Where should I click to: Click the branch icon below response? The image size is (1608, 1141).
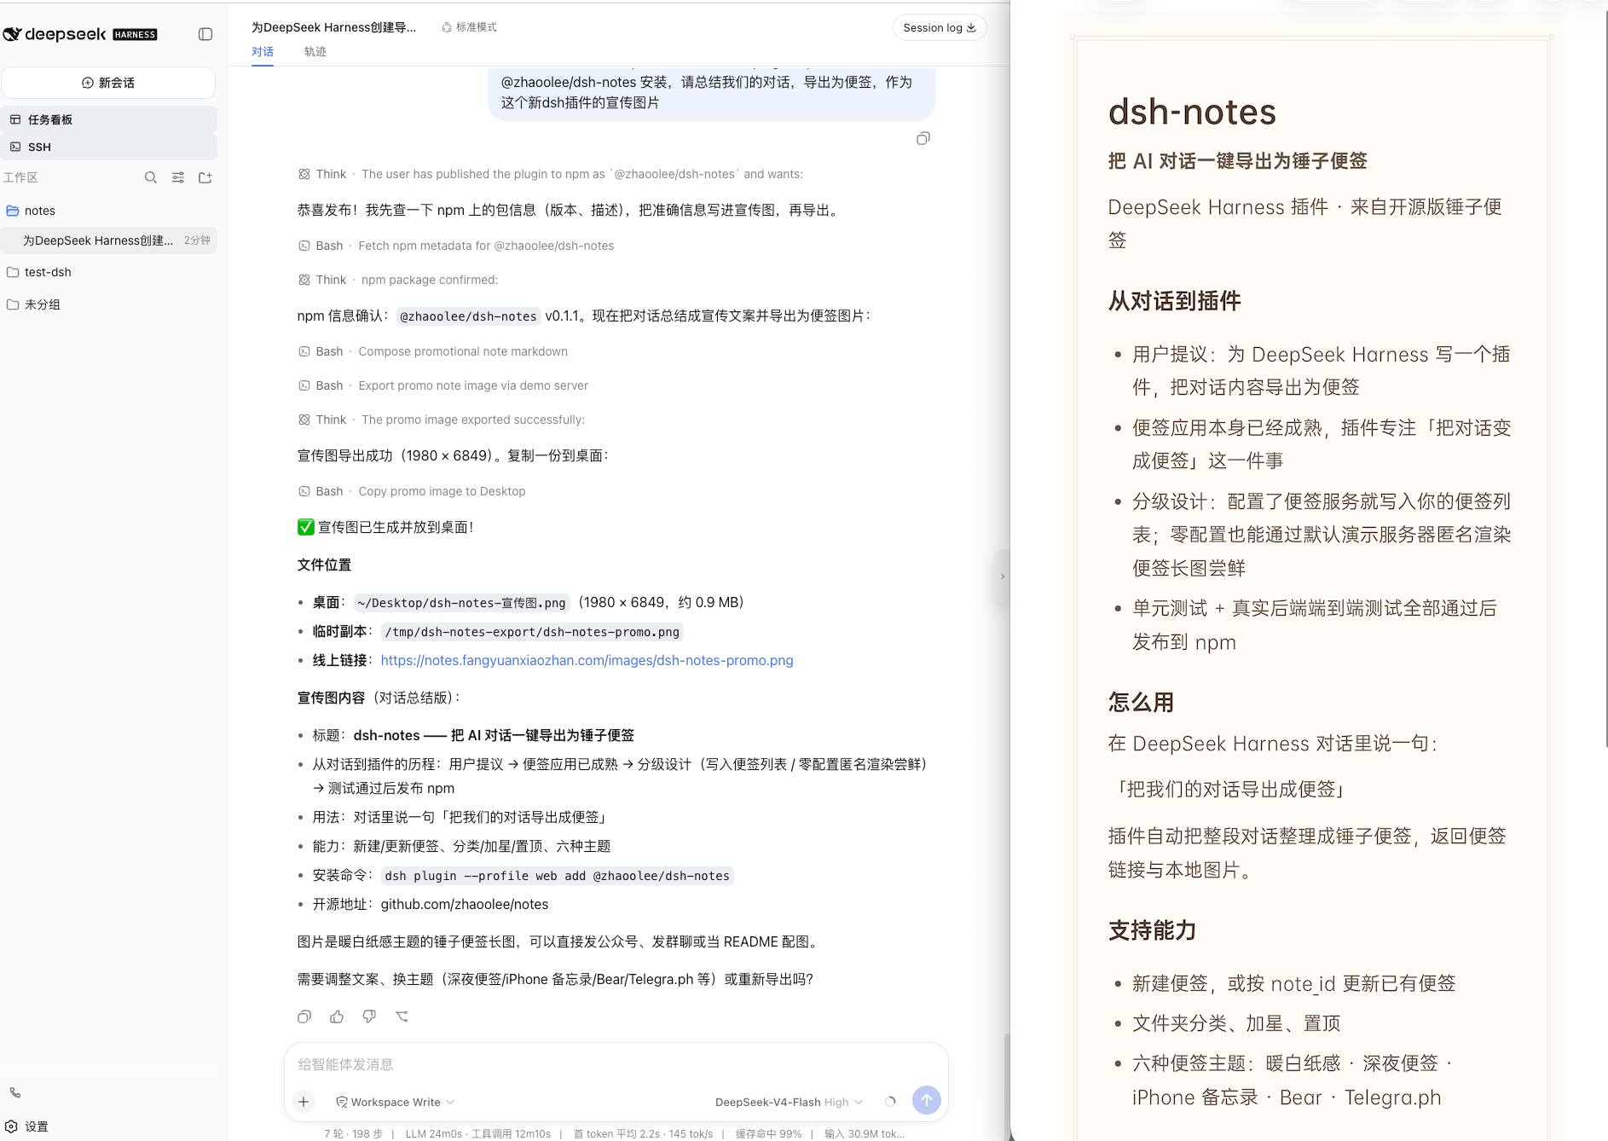click(402, 1016)
